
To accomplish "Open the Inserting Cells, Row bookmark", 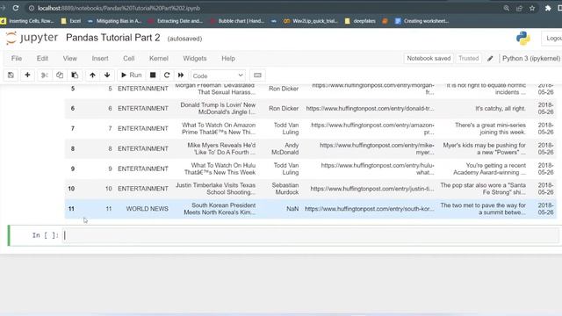I will click(x=27, y=21).
